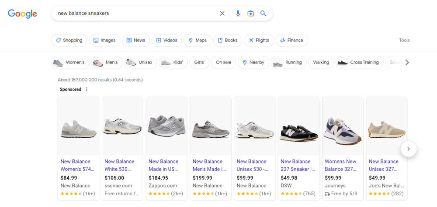Screen dimensions: 437x207
Task: Open the Tools options
Action: (404, 40)
